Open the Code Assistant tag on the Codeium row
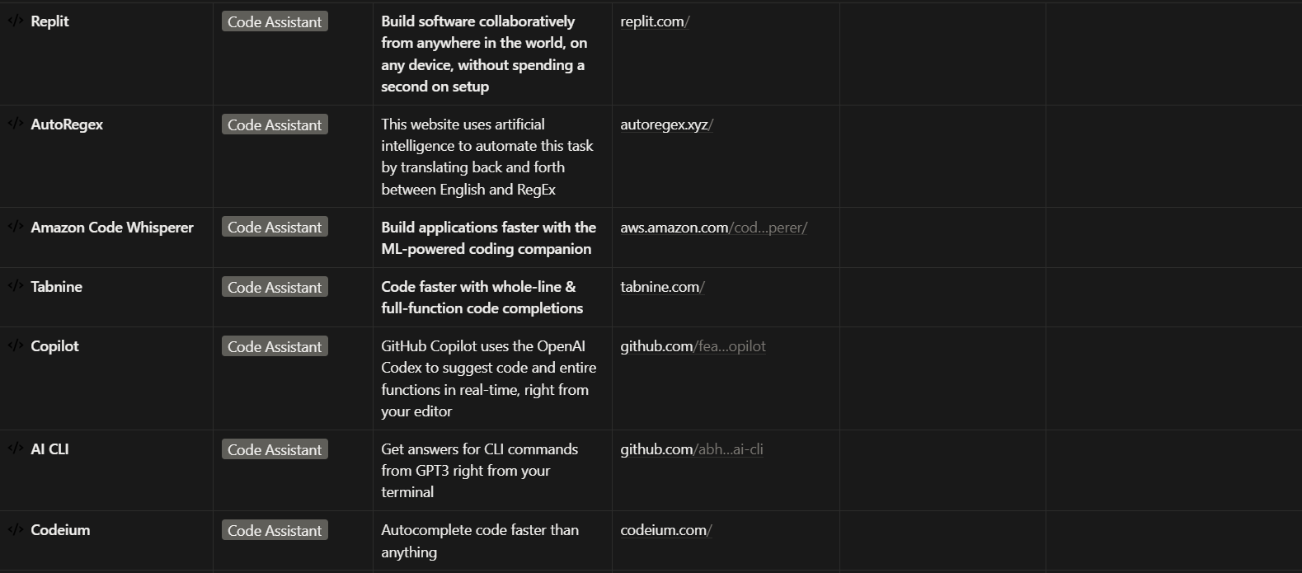This screenshot has height=573, width=1302. pos(274,530)
